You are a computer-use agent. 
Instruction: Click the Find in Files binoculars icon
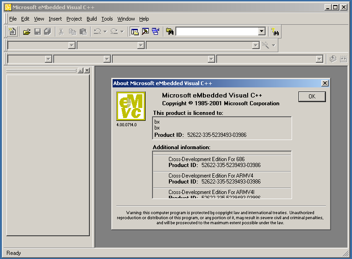pos(170,32)
